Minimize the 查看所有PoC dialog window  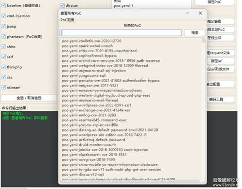pos(187,13)
